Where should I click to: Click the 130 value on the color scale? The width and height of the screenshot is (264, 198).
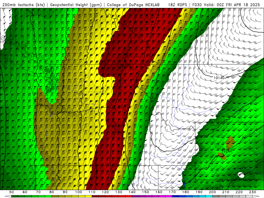pyautogui.click(x=119, y=192)
